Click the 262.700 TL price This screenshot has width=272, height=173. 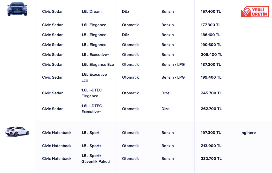click(211, 109)
